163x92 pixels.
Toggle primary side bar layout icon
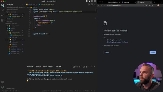[x=87, y=1]
